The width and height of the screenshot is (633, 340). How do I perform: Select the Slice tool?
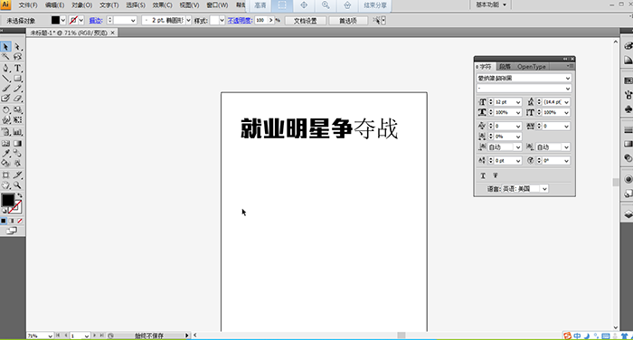pos(18,175)
